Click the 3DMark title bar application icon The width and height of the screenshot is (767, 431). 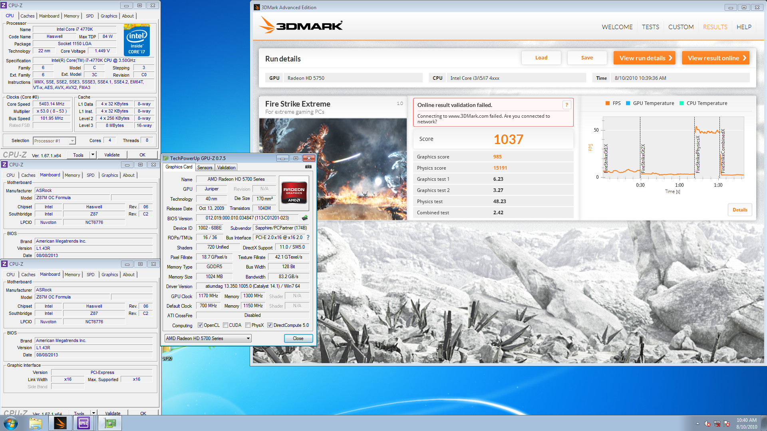pyautogui.click(x=257, y=7)
